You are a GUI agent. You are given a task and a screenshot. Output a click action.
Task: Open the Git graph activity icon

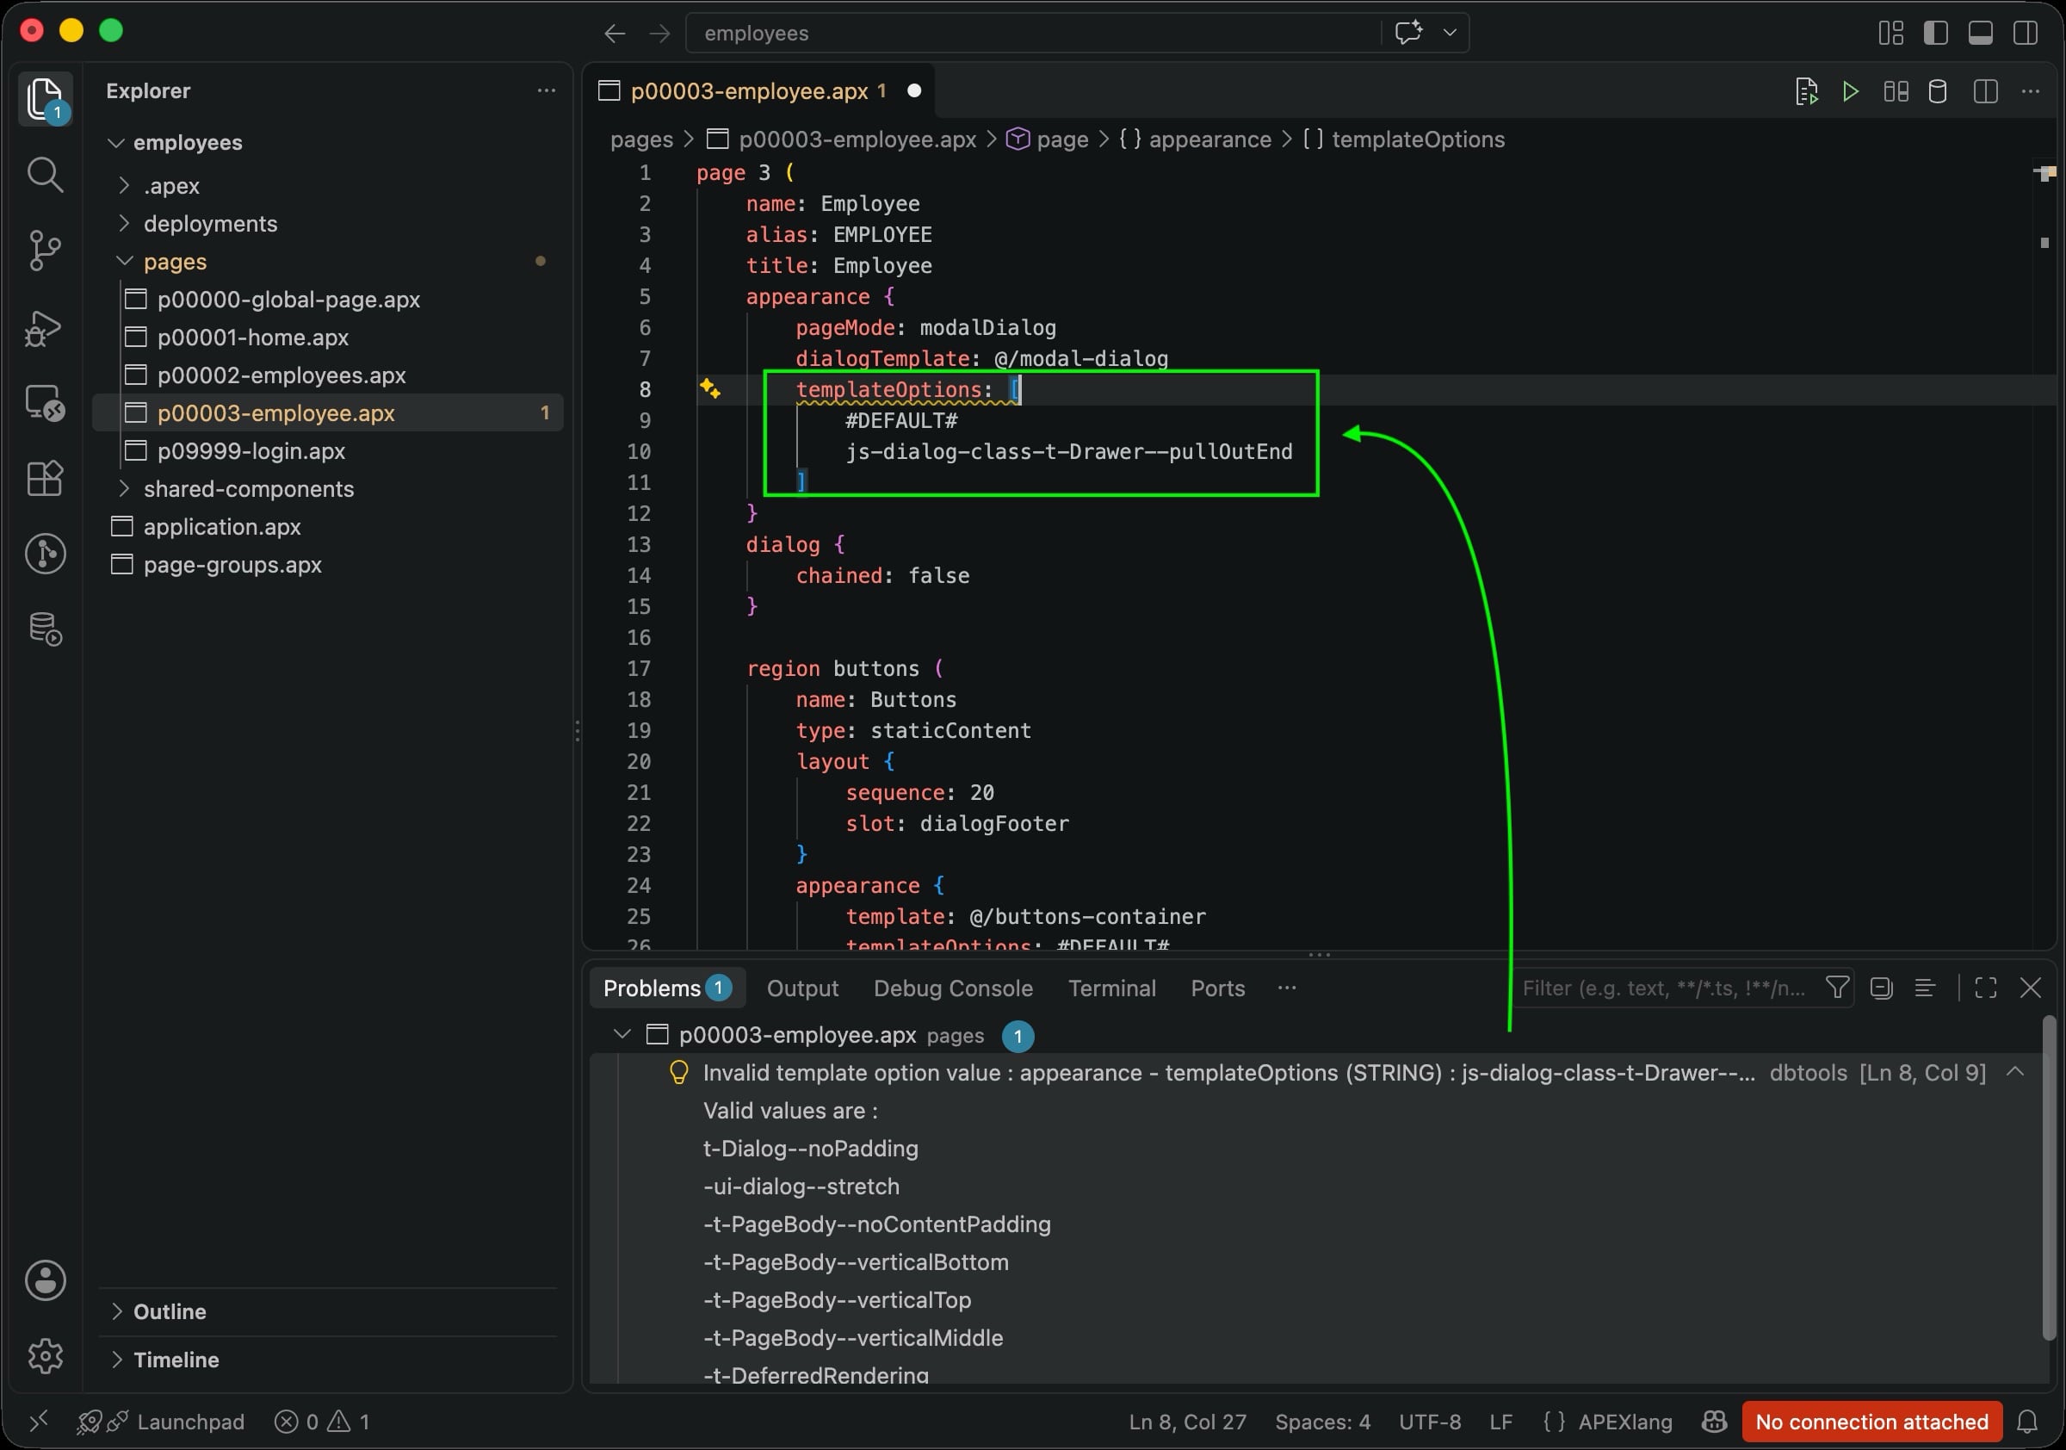point(44,554)
